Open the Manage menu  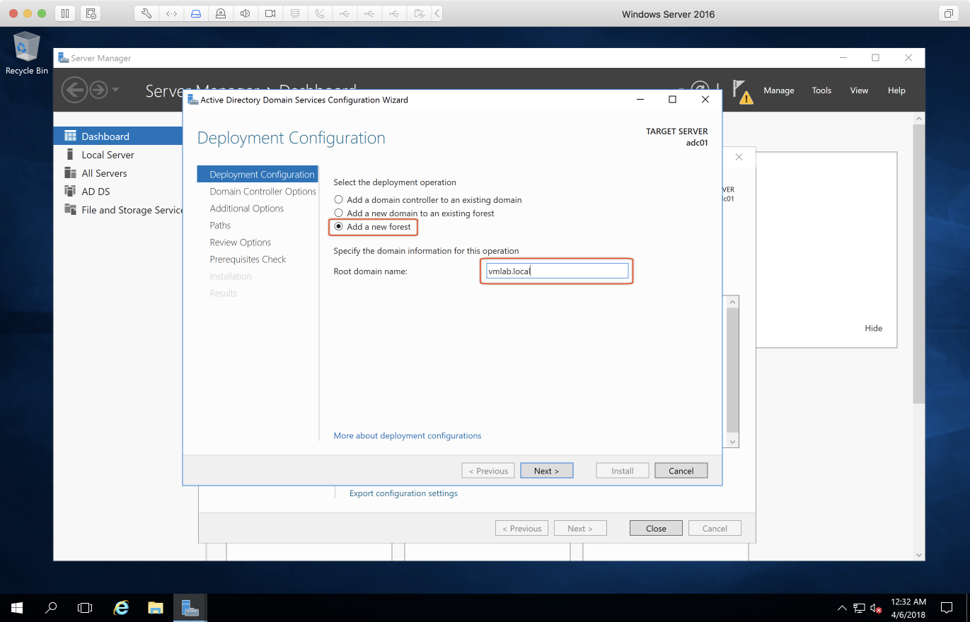[778, 90]
